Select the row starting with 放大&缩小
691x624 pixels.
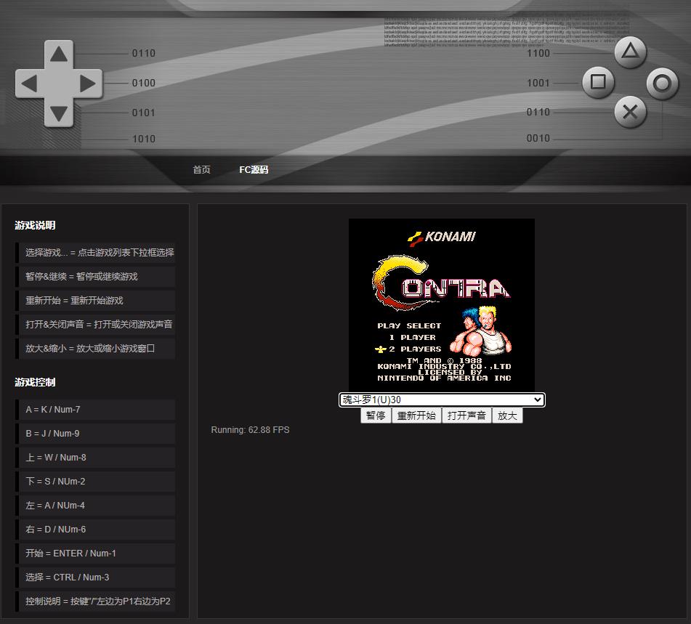[x=95, y=349]
